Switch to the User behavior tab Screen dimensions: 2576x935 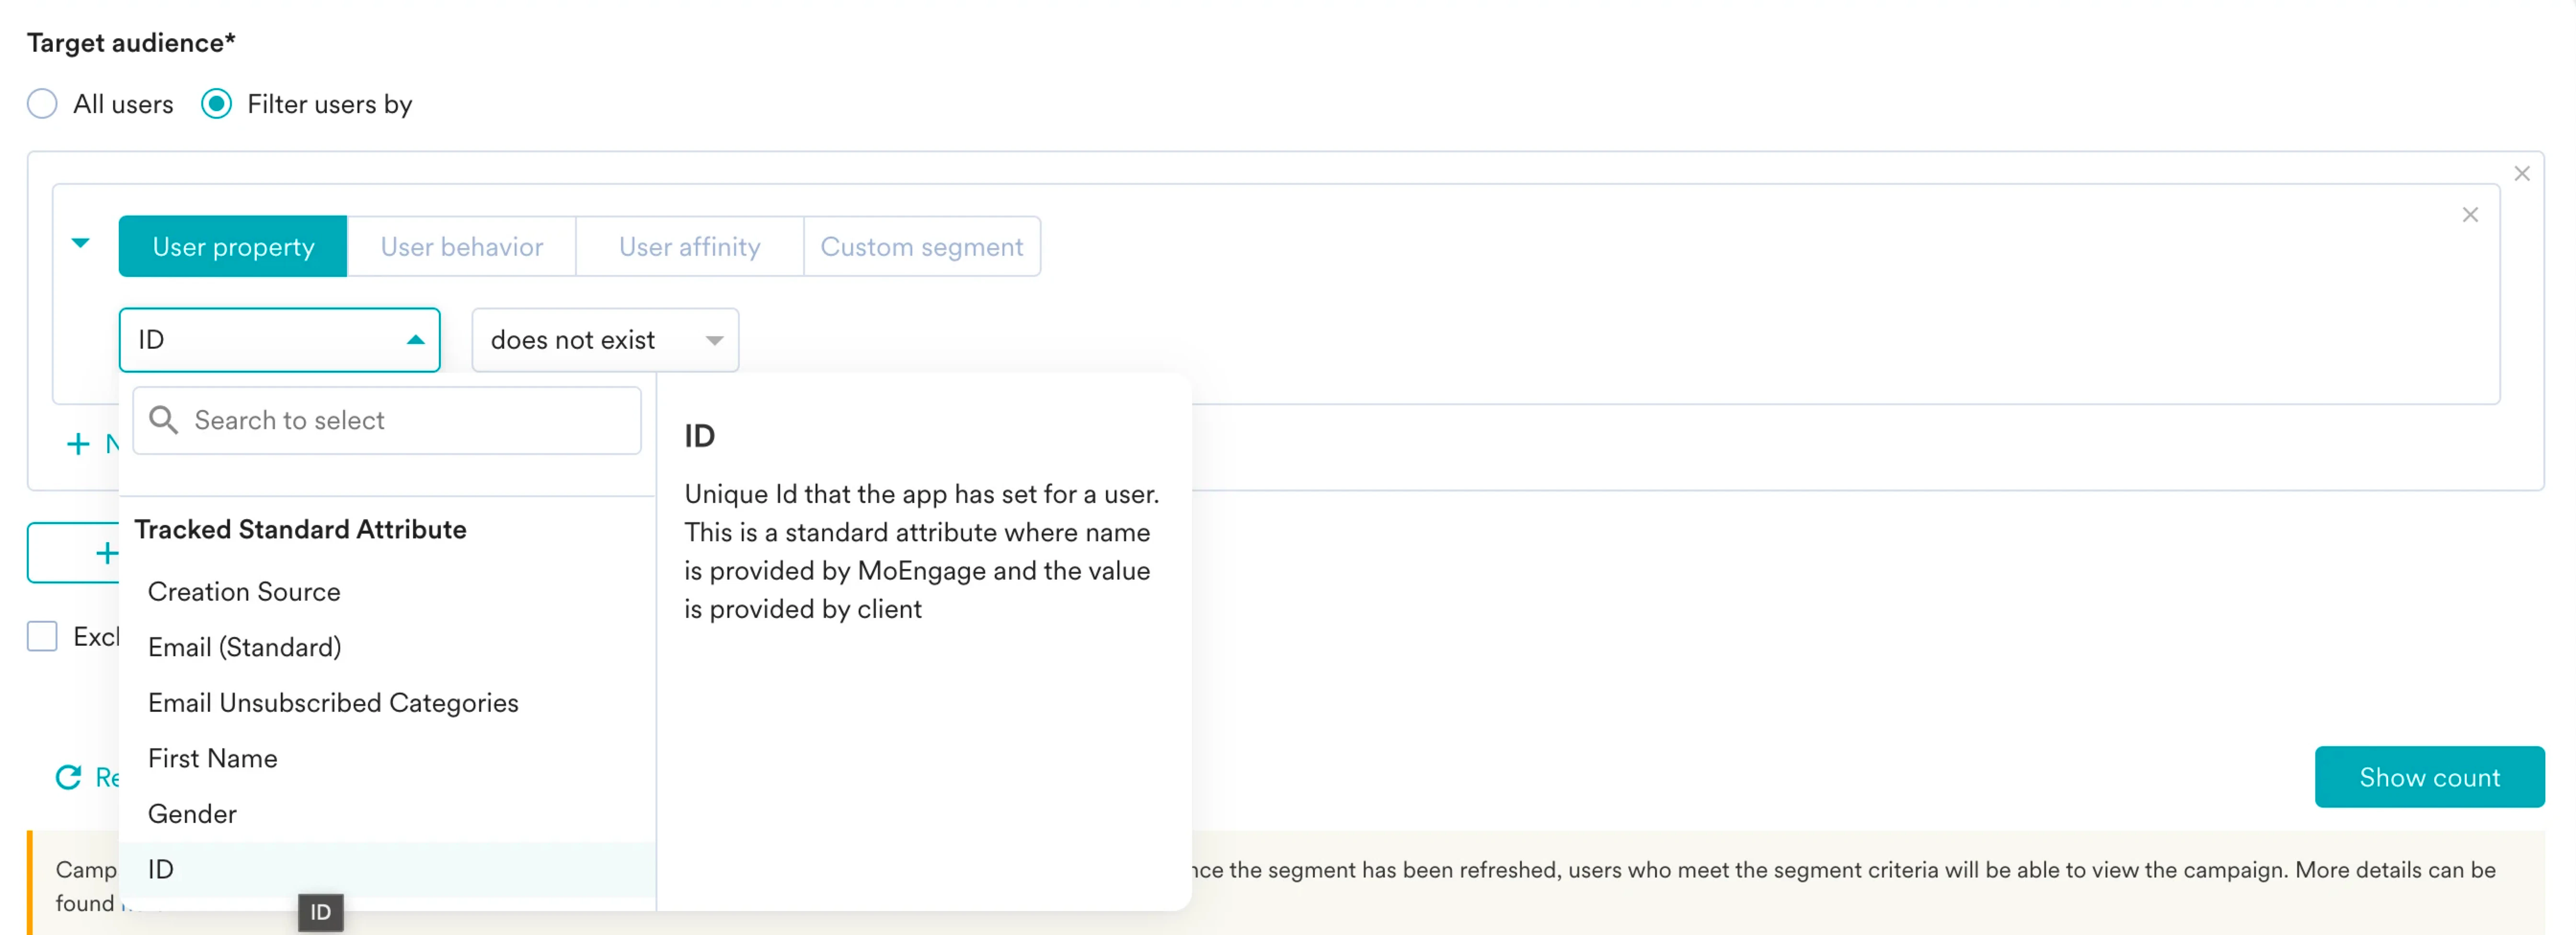point(461,247)
